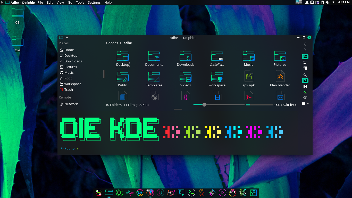Select workspace in the Places panel
352x198 pixels.
[x=73, y=84]
